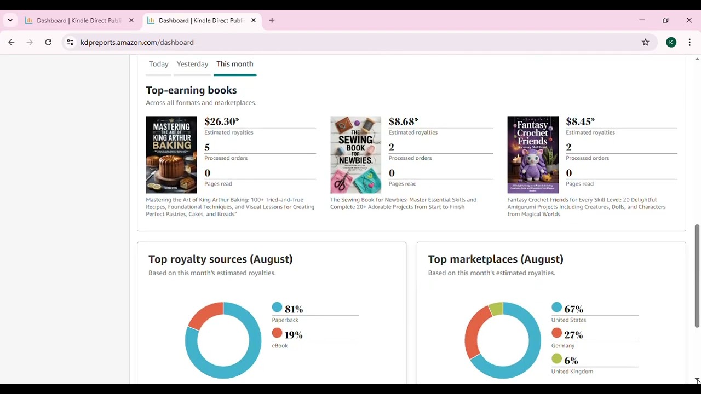This screenshot has height=394, width=701.
Task: Click the Top royalty sources (August) heading
Action: (221, 259)
